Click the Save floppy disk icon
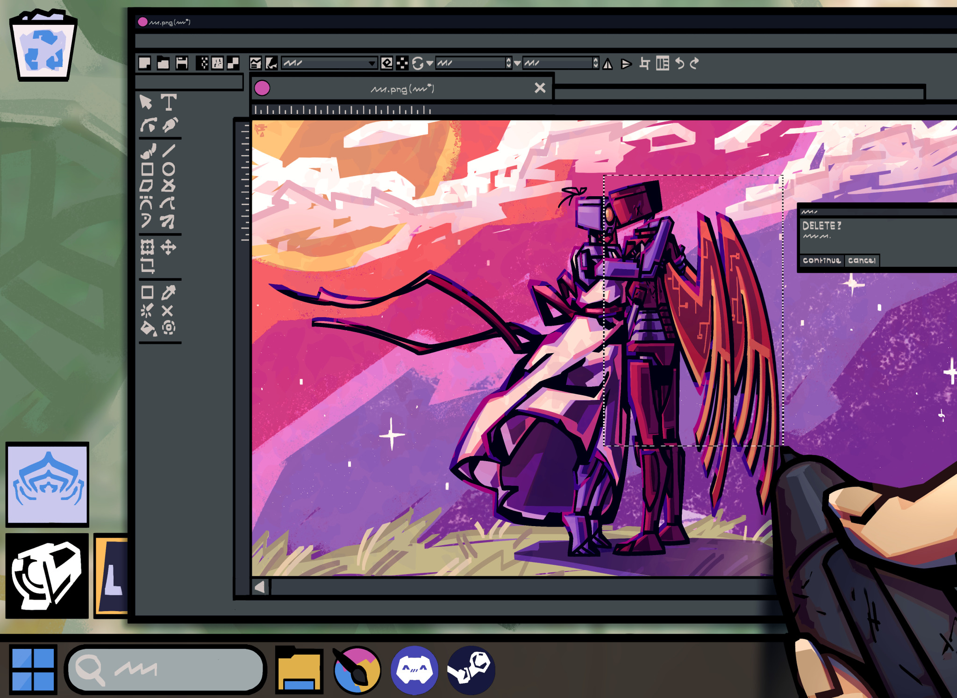This screenshot has width=957, height=698. coord(182,63)
